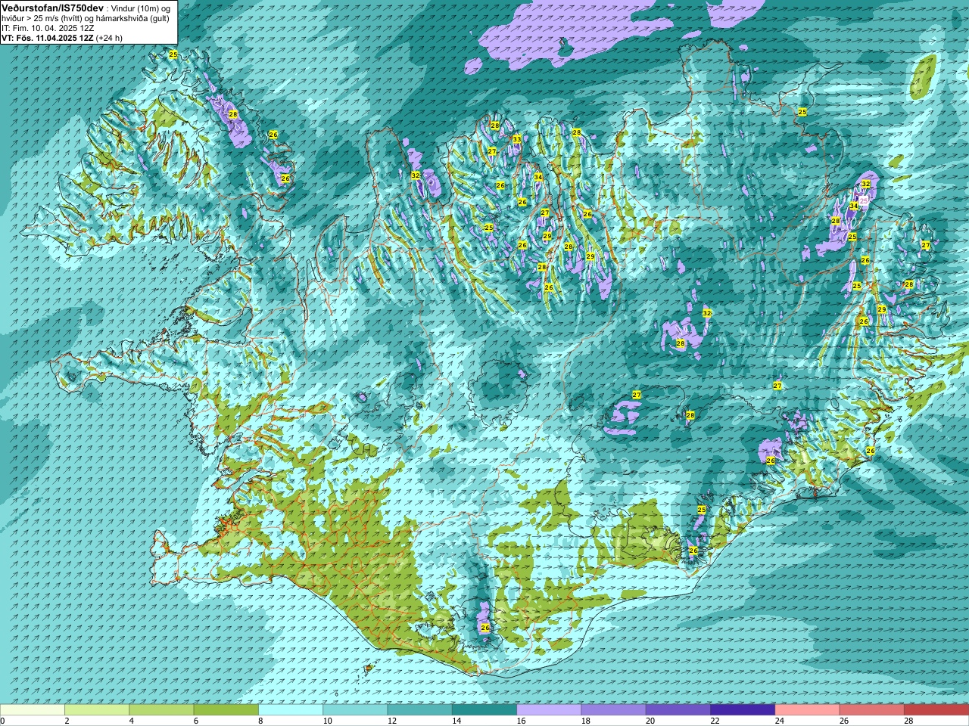Click the white '25' gust marker

pyautogui.click(x=864, y=200)
